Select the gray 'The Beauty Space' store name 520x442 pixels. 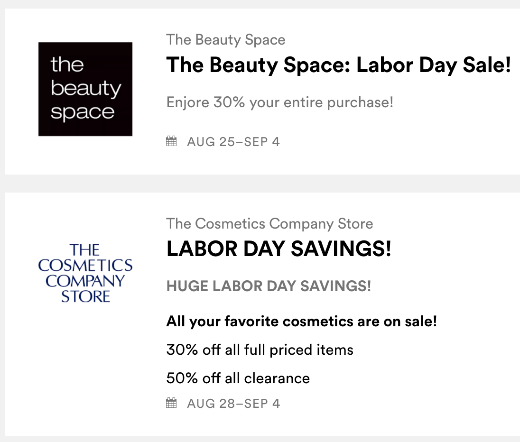tap(226, 40)
